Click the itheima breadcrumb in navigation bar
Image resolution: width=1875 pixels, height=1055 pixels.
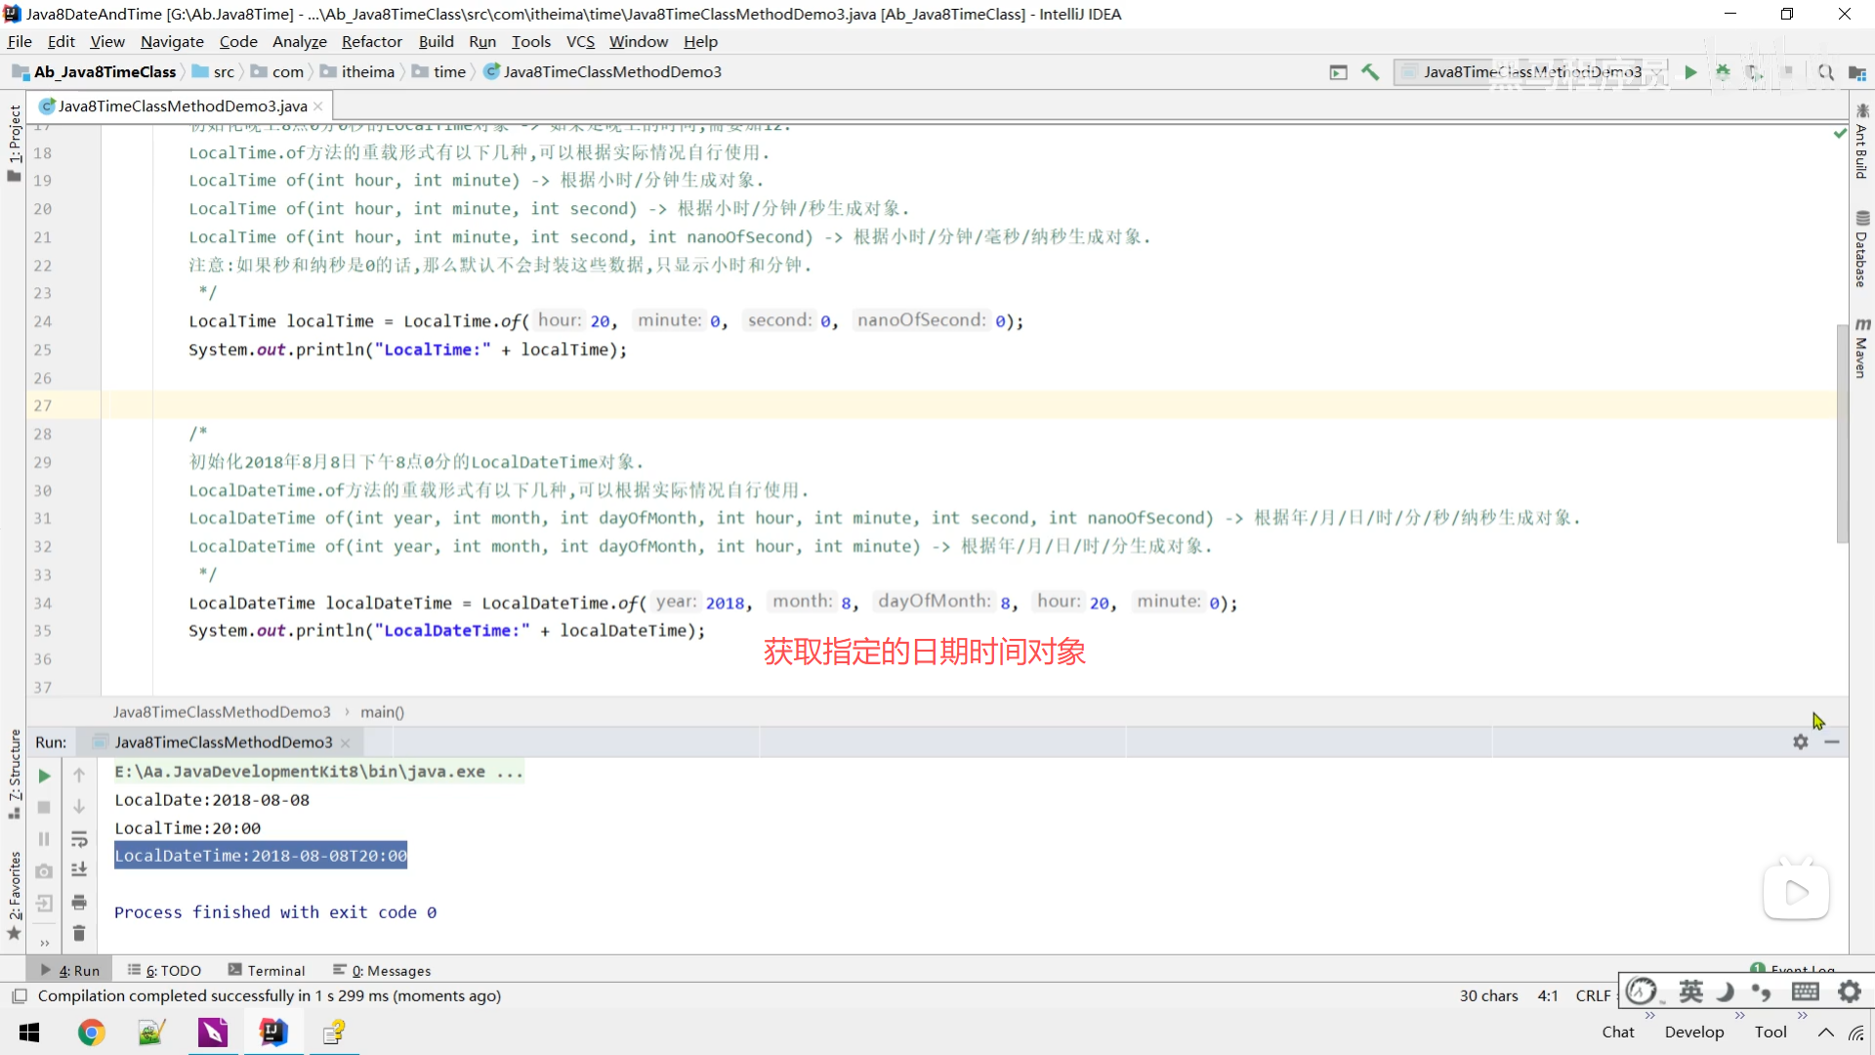click(367, 72)
